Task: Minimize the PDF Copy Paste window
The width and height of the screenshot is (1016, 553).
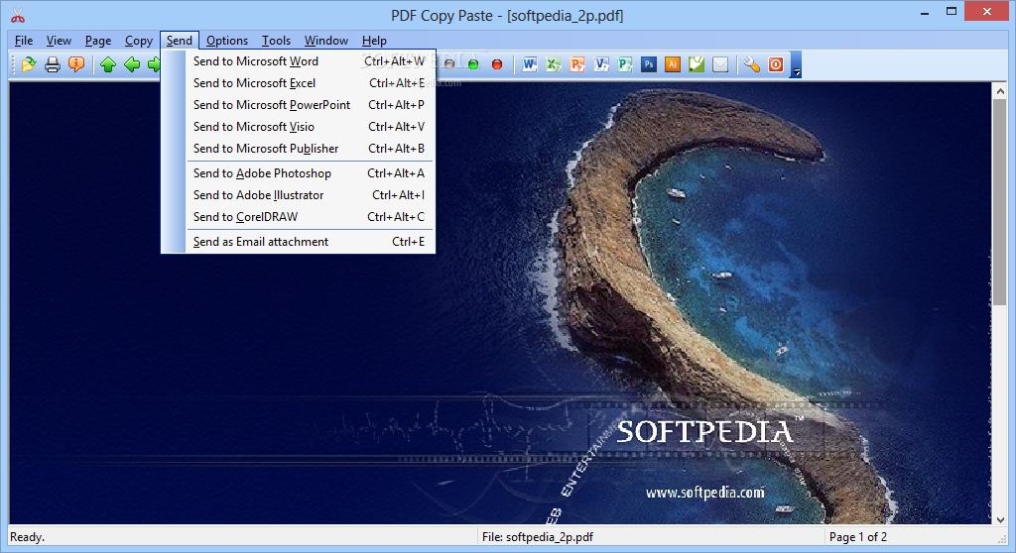Action: 925,12
